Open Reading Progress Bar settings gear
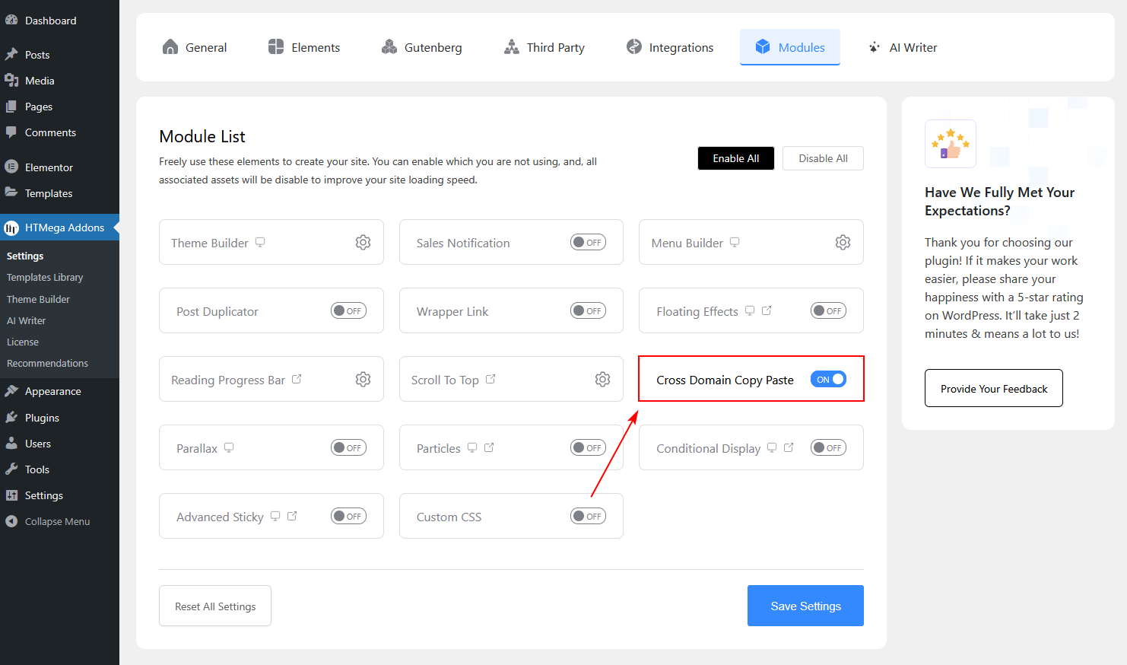Screen dimensions: 1127x665 click(x=363, y=378)
